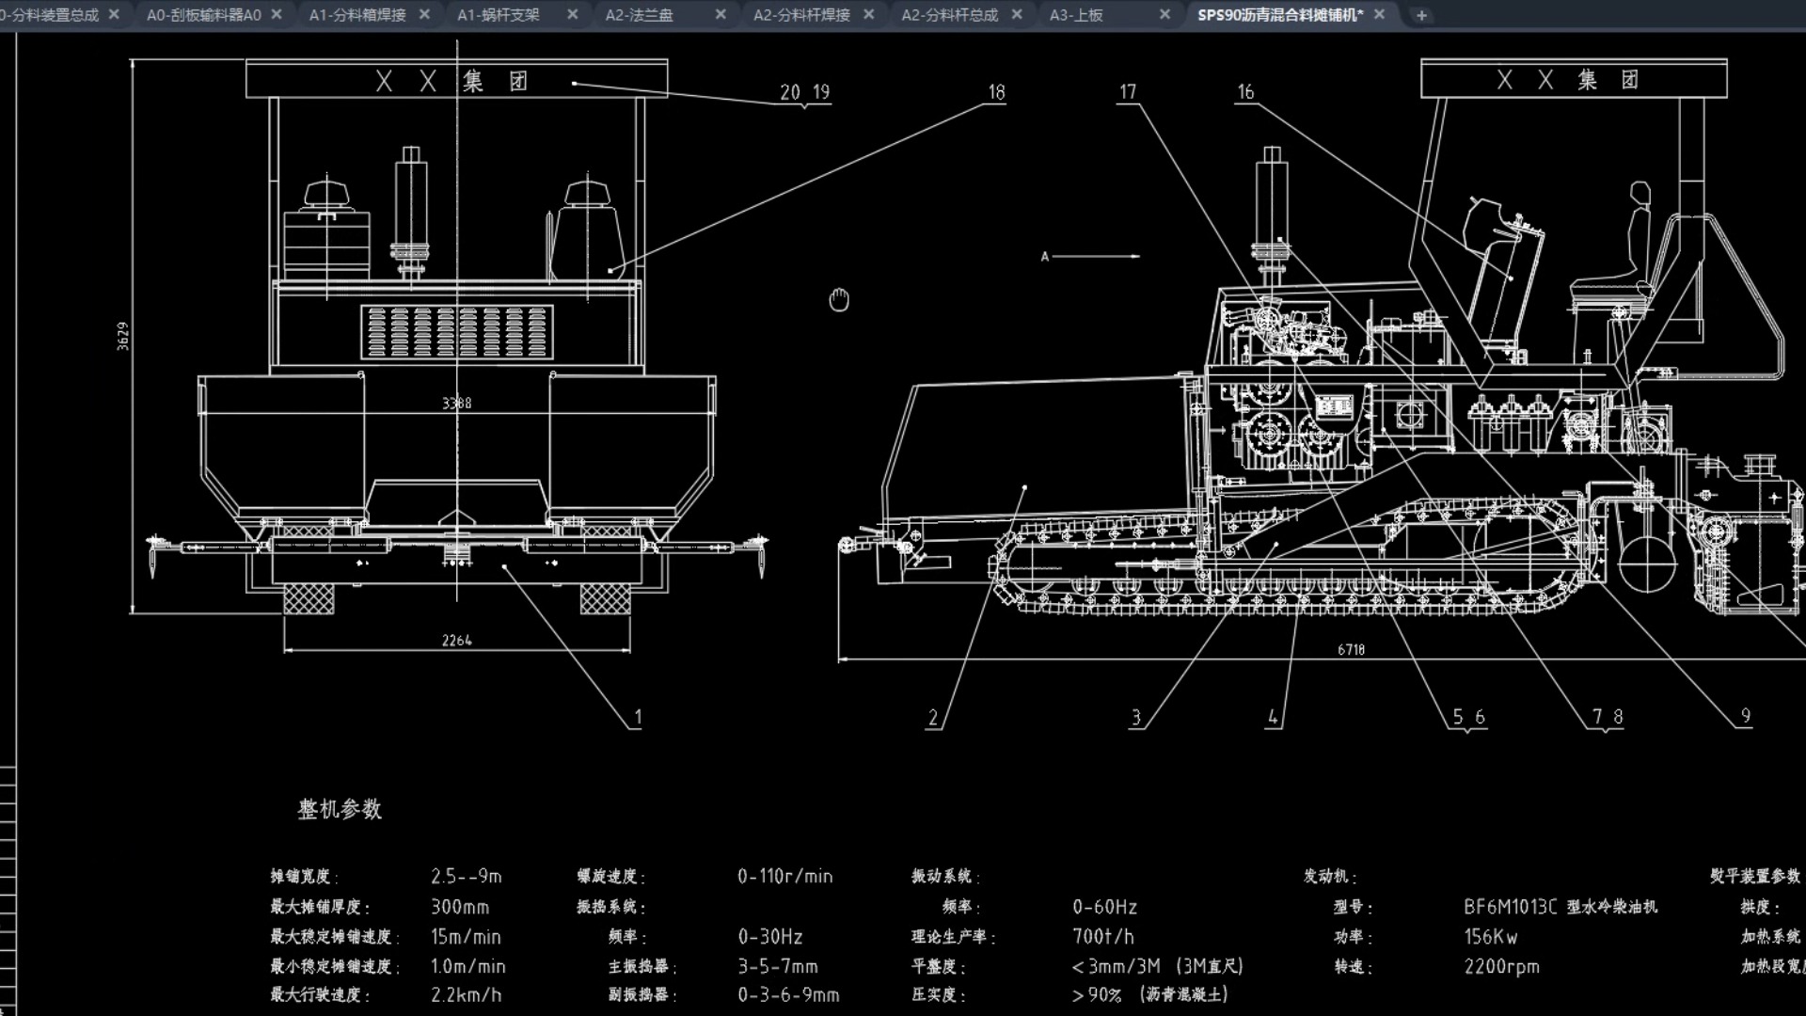Image resolution: width=1806 pixels, height=1016 pixels.
Task: Open the A2-分料杆总成 tab
Action: [949, 15]
